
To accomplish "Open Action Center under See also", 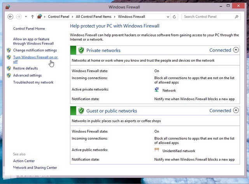I will [24, 161].
